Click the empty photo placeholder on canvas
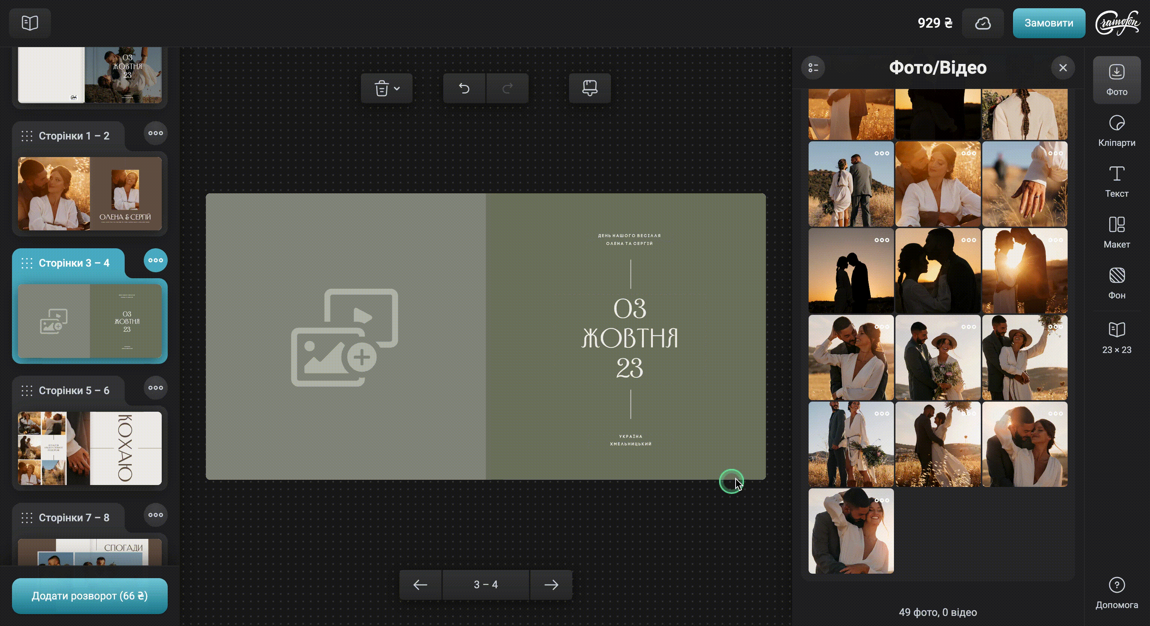This screenshot has height=626, width=1150. tap(345, 337)
